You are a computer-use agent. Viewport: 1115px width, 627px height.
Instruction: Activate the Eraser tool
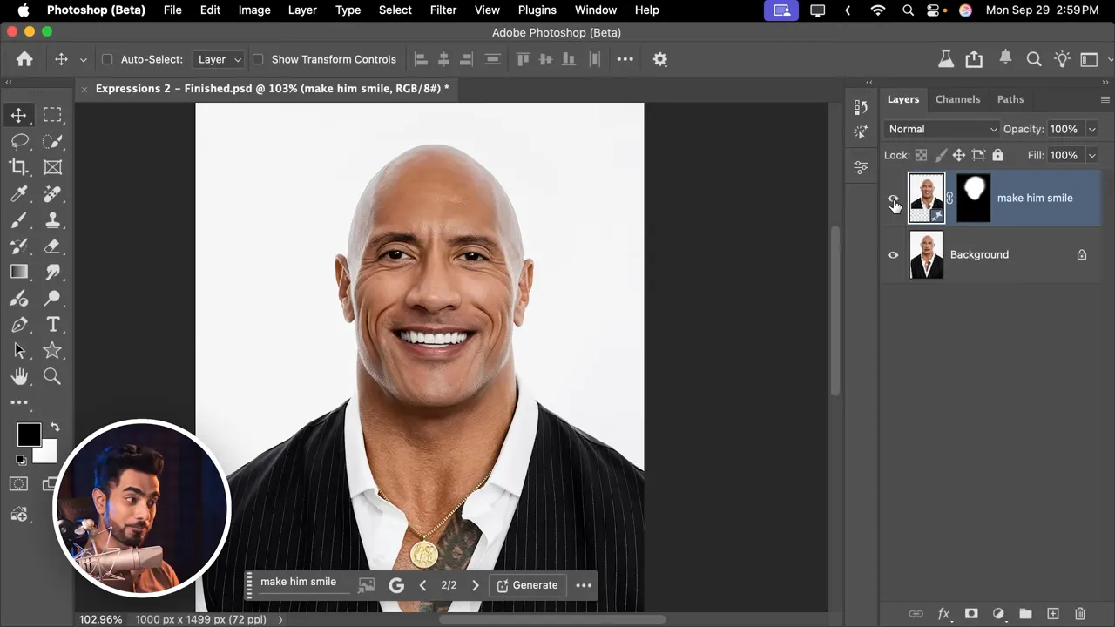(52, 246)
